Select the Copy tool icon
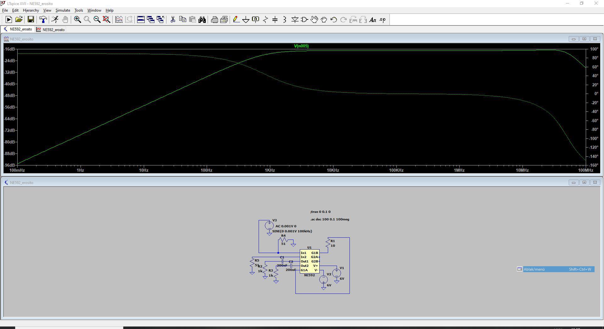This screenshot has width=604, height=329. [x=182, y=19]
